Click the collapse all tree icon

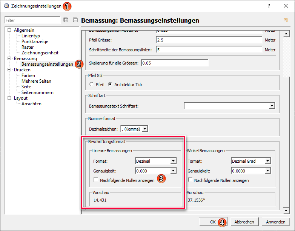point(75,20)
